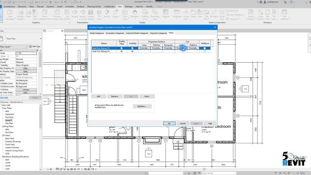Check Halftone for Wall Fire Rating 2H

pos(205,51)
